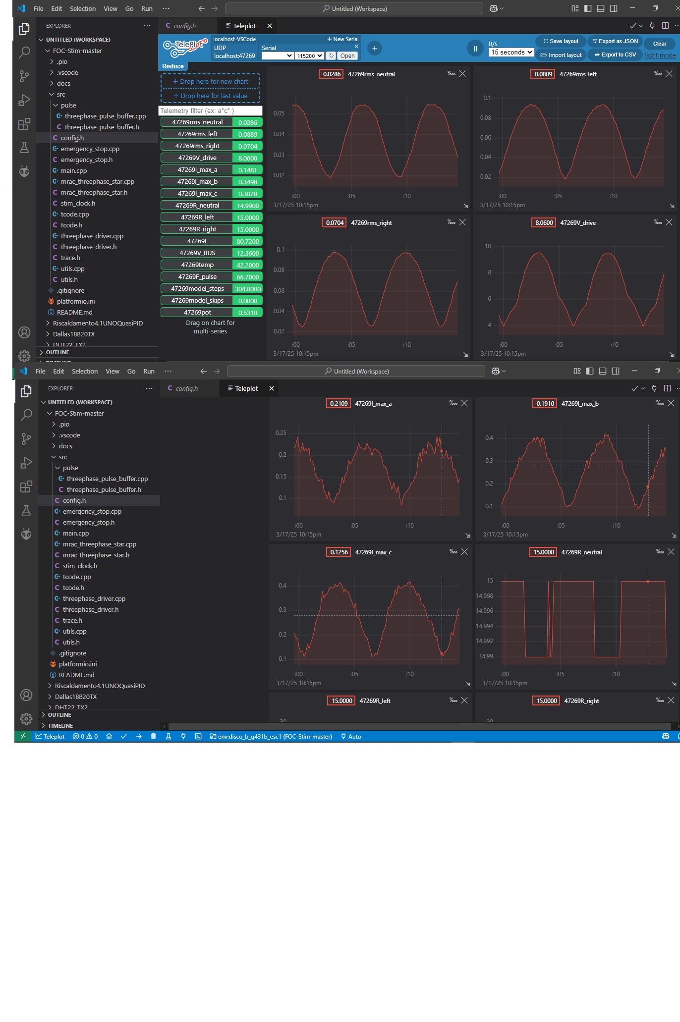Viewport: 680px width, 1022px height.
Task: Toggle the primary side bar layout icon
Action: (588, 8)
